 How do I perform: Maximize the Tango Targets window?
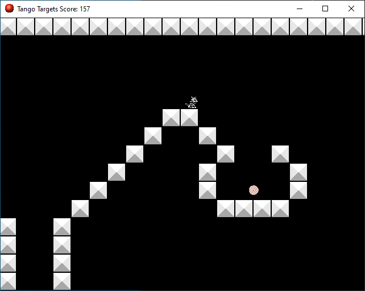325,9
